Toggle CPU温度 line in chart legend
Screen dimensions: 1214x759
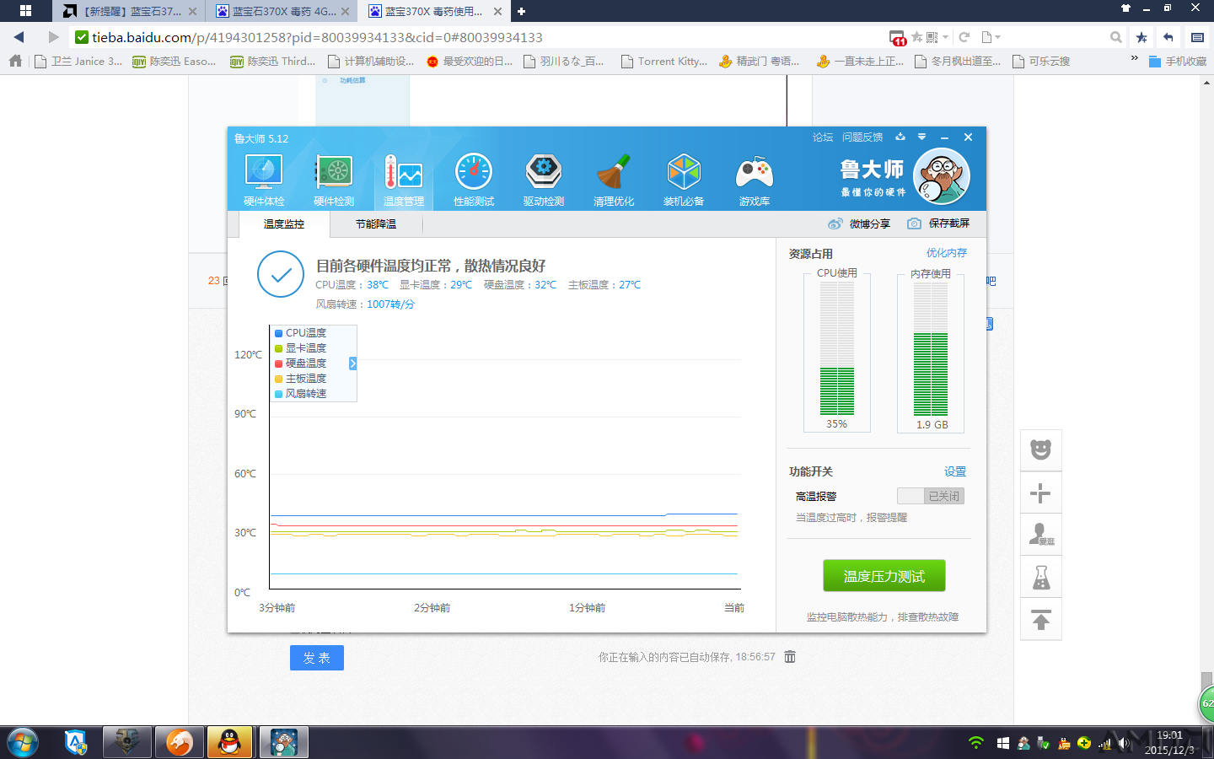301,333
